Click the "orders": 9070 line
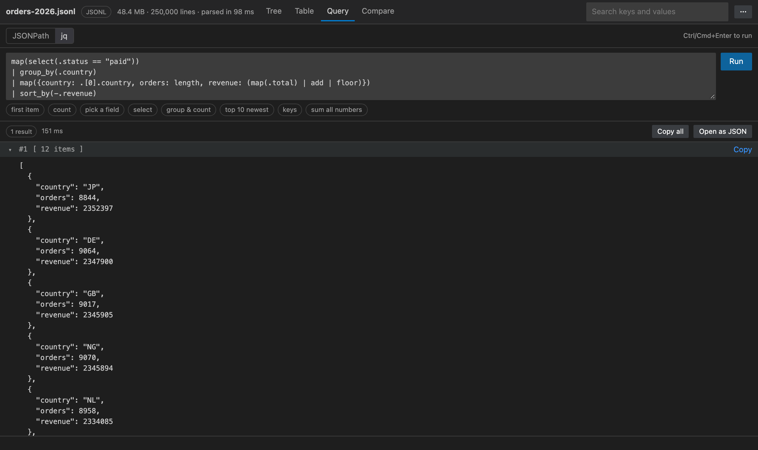The image size is (758, 450). coord(68,358)
